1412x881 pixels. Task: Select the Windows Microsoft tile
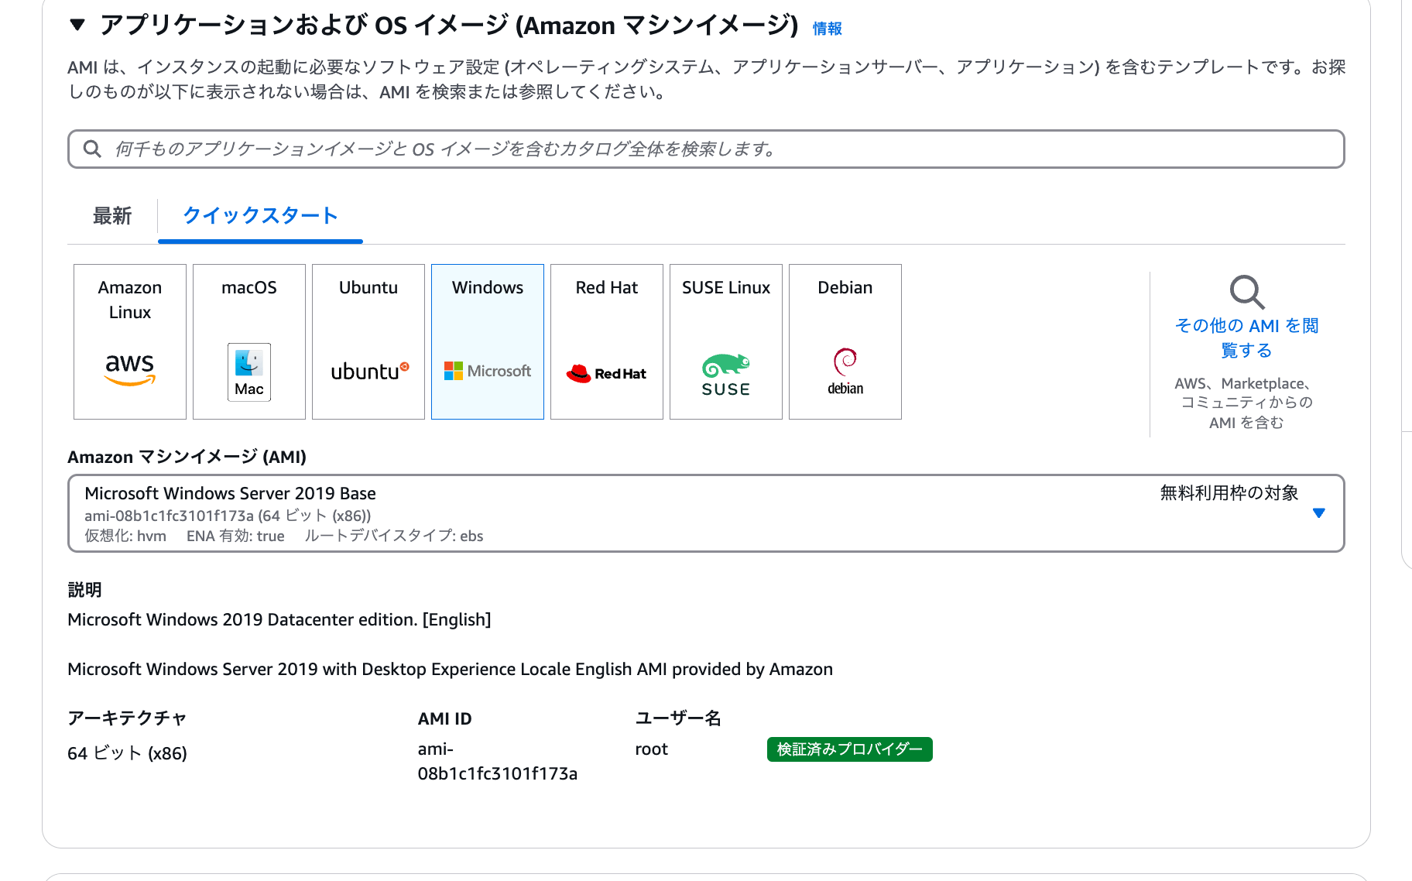click(488, 341)
